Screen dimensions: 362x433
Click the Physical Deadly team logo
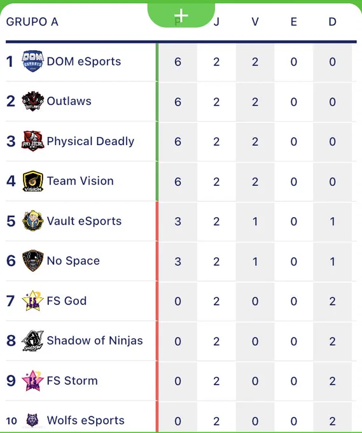(x=33, y=141)
